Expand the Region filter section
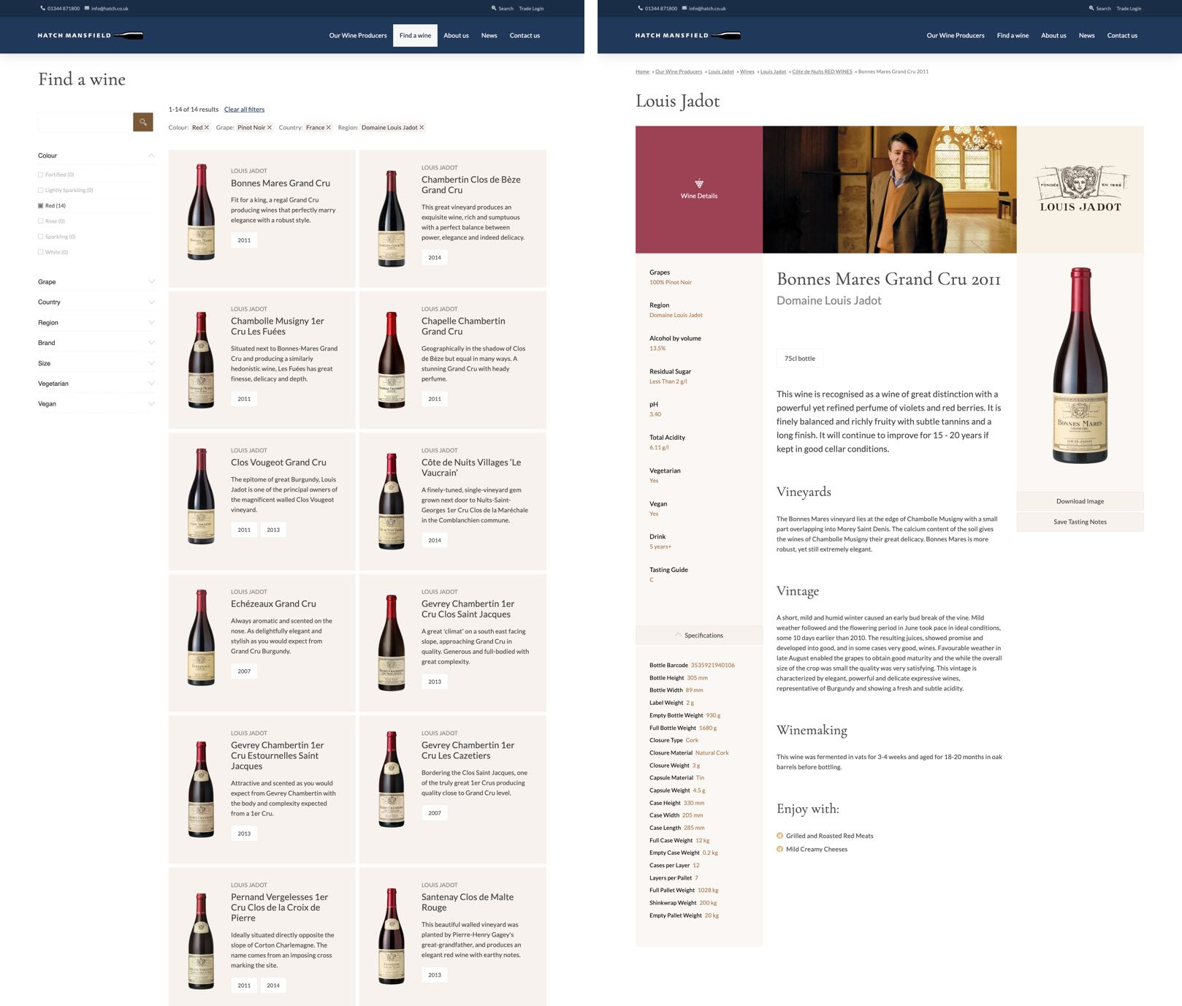 coord(96,323)
